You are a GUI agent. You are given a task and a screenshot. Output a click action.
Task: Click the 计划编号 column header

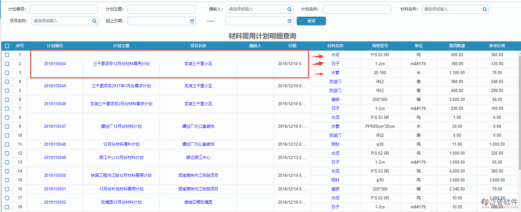[55, 46]
